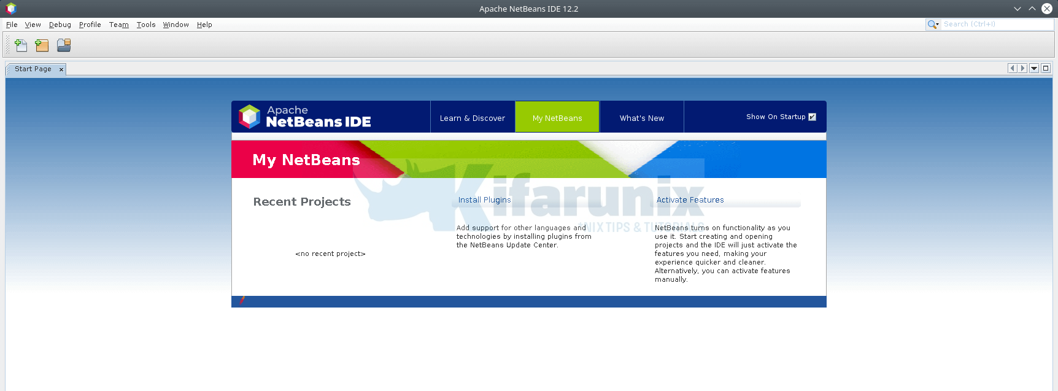The width and height of the screenshot is (1058, 391).
Task: Maximize the editor window icon
Action: [1046, 68]
